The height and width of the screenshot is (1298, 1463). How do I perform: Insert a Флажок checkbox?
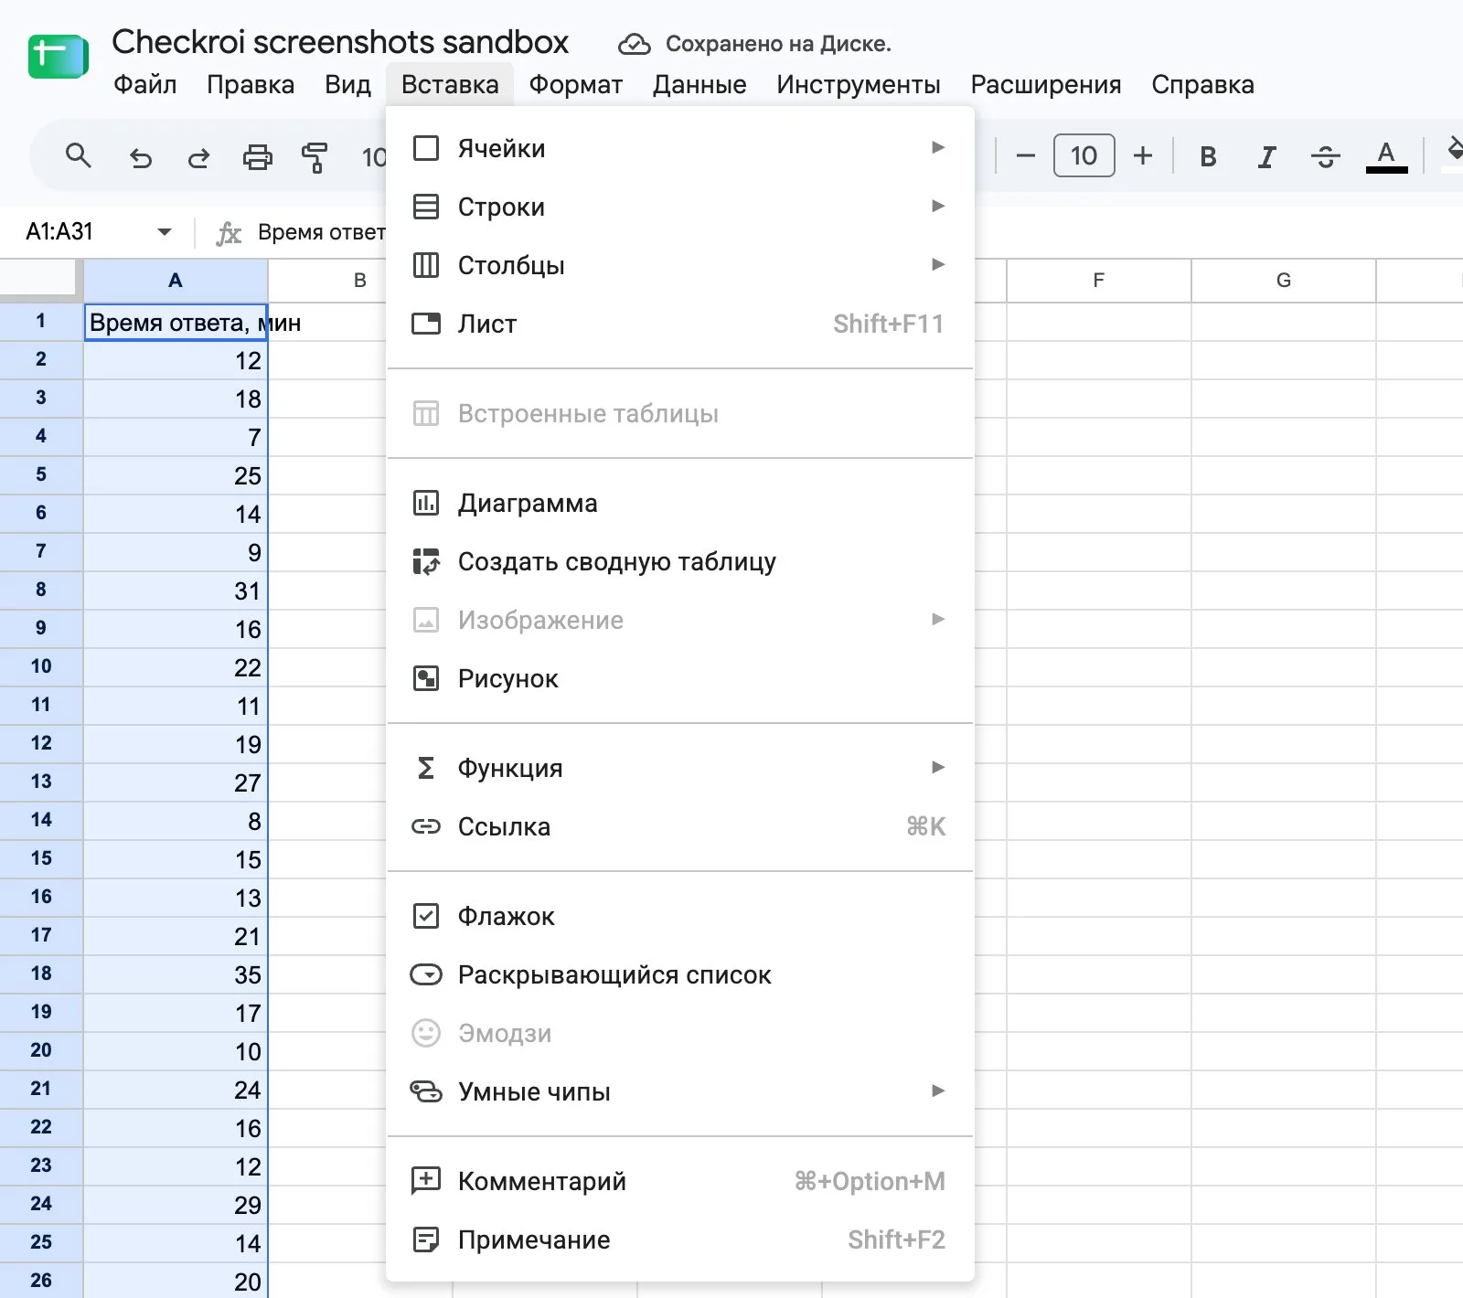click(x=679, y=916)
